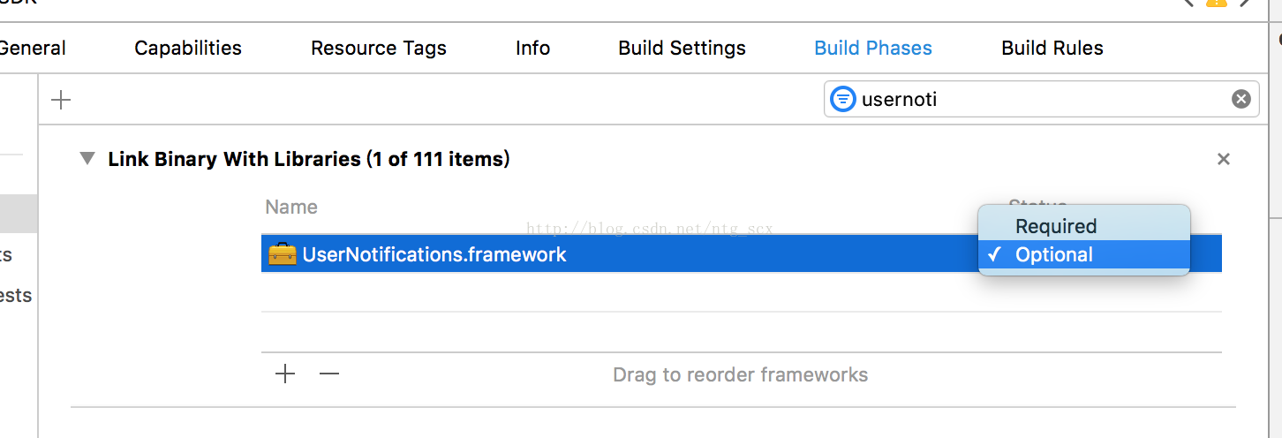Viewport: 1282px width, 438px height.
Task: Open the Capabilities tab
Action: pos(188,48)
